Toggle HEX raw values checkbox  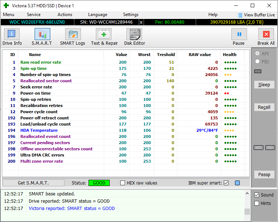pos(122,183)
